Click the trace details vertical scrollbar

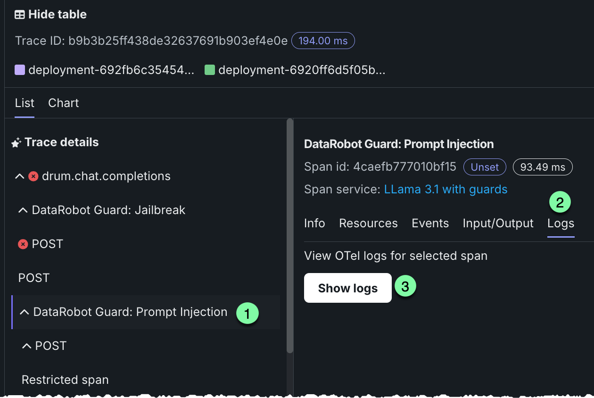tap(290, 236)
